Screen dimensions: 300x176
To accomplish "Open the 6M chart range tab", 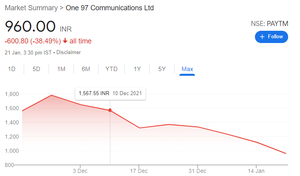I will point(86,69).
